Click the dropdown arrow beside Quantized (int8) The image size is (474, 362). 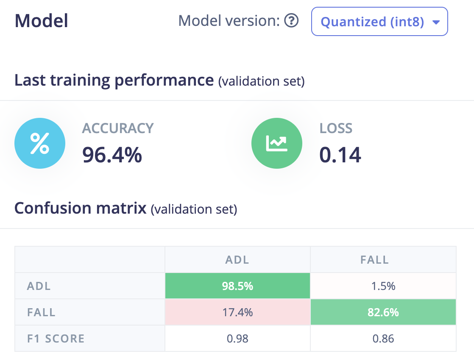[x=436, y=22]
